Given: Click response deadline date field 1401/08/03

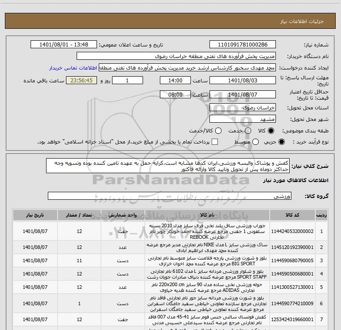Looking at the screenshot, I should tap(242, 81).
